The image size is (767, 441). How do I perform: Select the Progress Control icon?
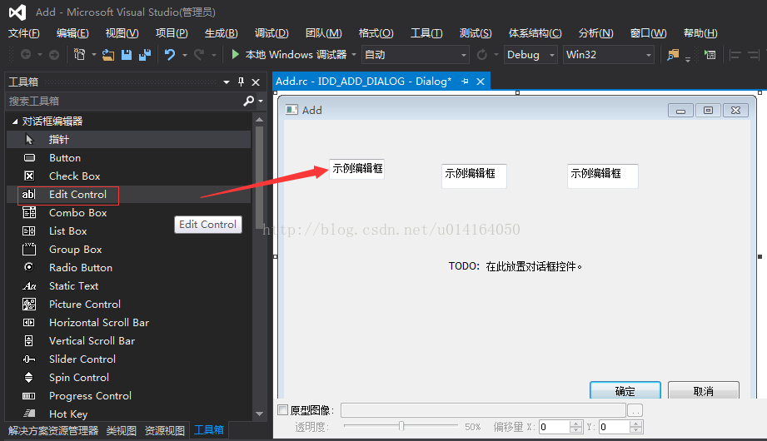29,396
